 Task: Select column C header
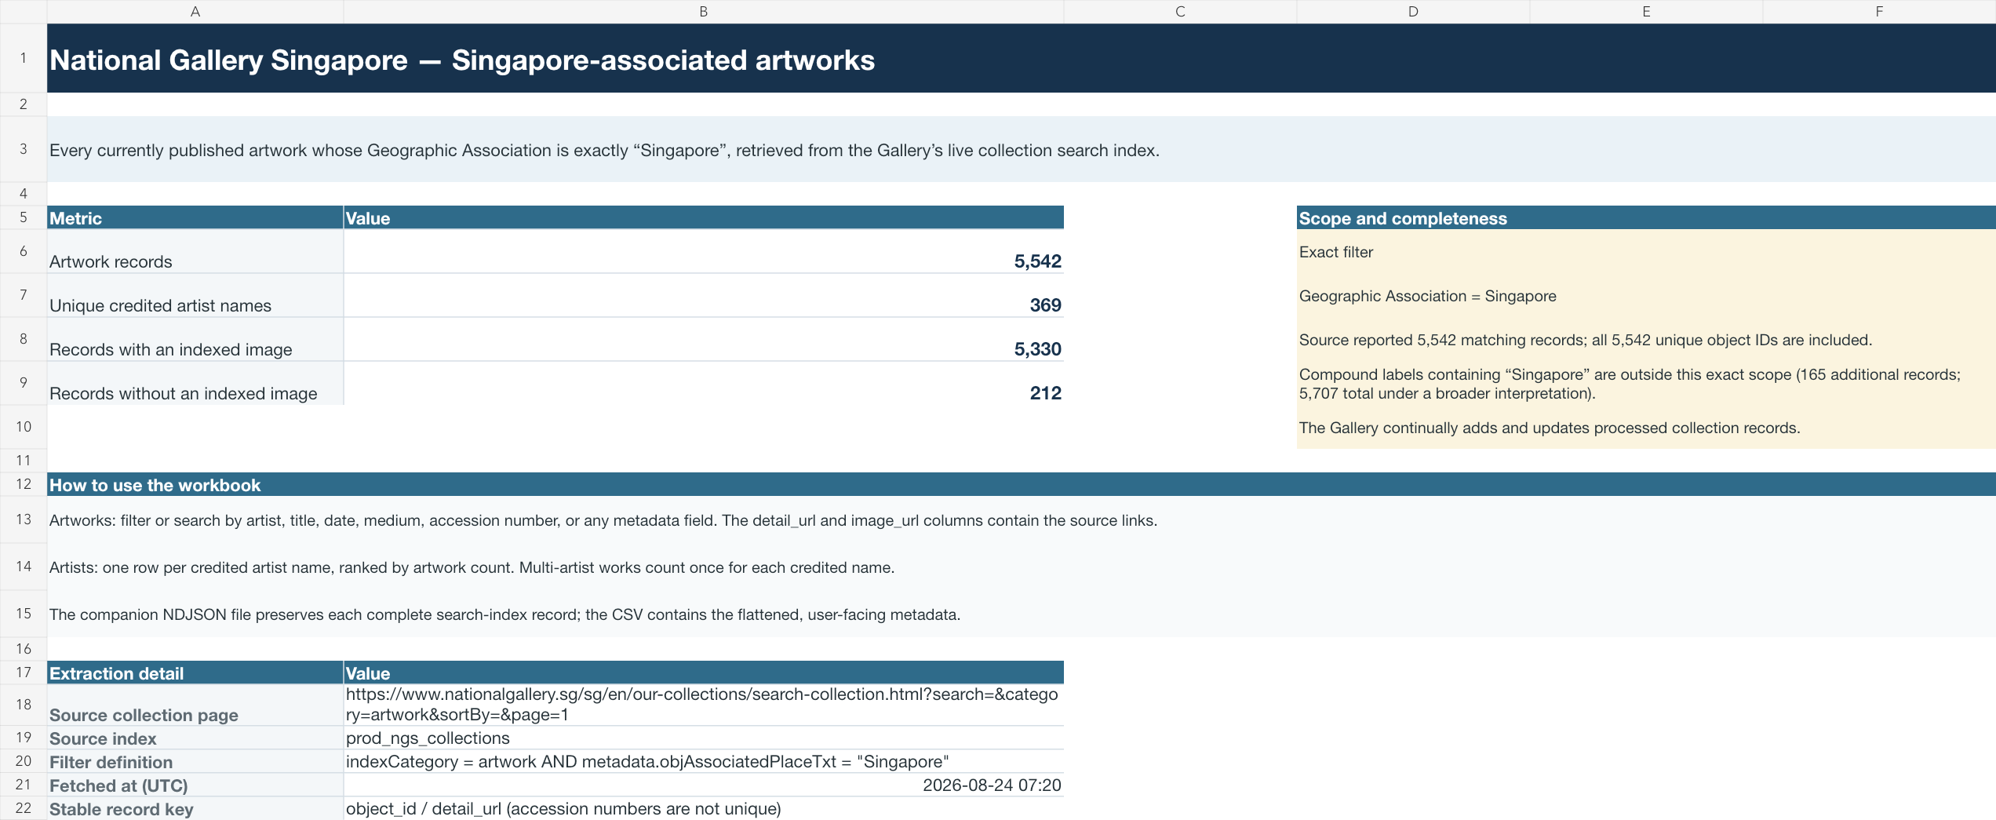[x=1180, y=11]
